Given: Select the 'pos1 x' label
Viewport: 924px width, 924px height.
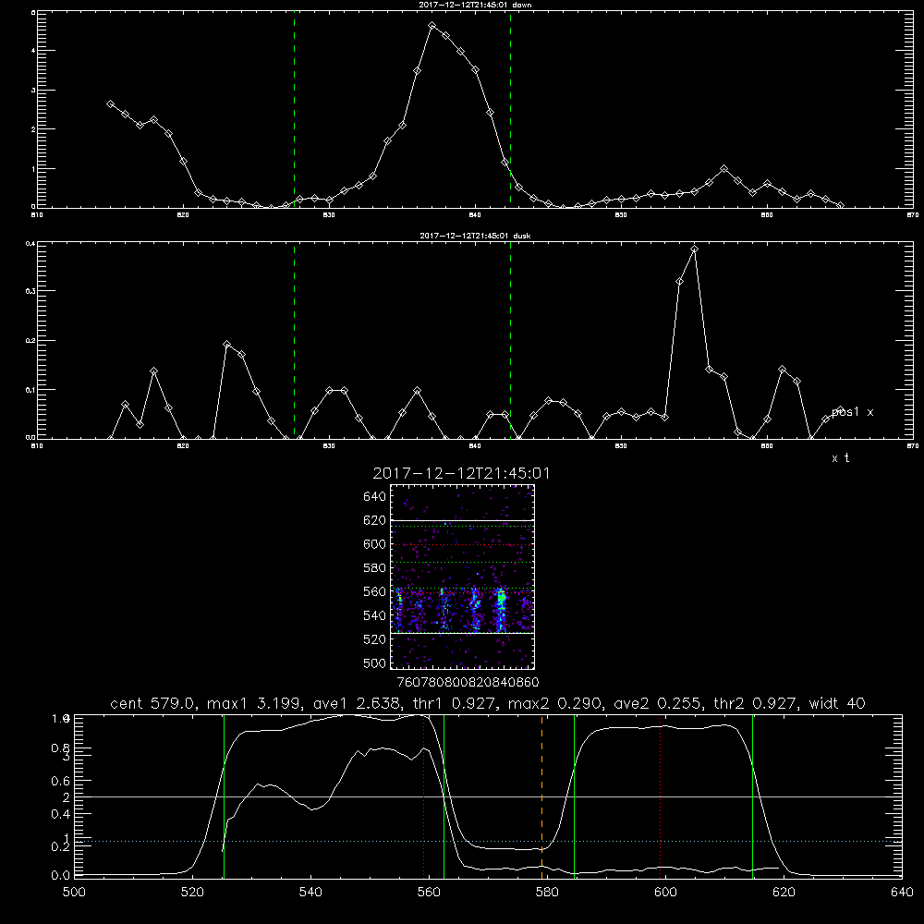Looking at the screenshot, I should 852,412.
